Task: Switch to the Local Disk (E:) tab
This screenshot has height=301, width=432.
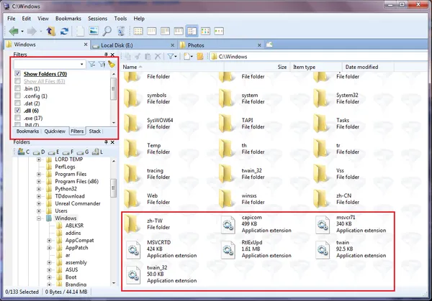Action: (134, 45)
